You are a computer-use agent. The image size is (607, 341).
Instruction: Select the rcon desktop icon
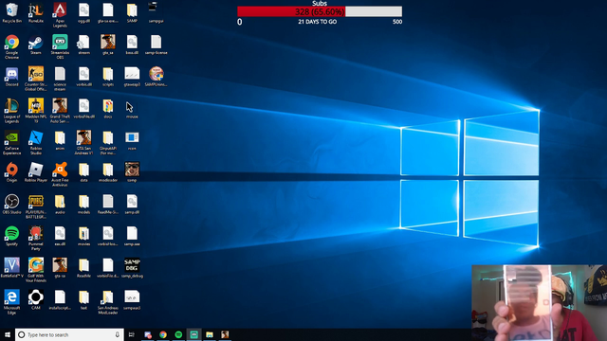tap(132, 140)
